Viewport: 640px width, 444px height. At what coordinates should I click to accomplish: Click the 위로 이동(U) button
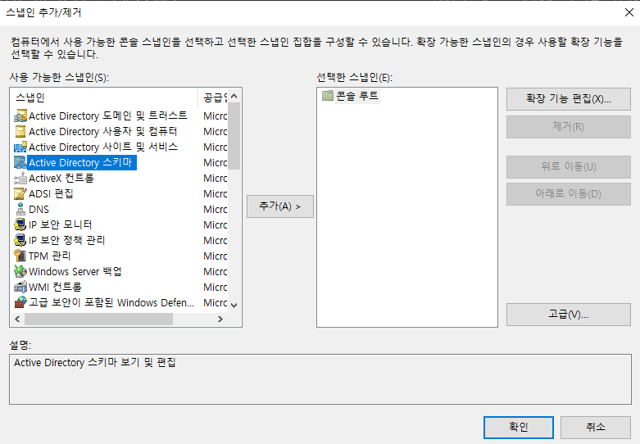tap(569, 167)
